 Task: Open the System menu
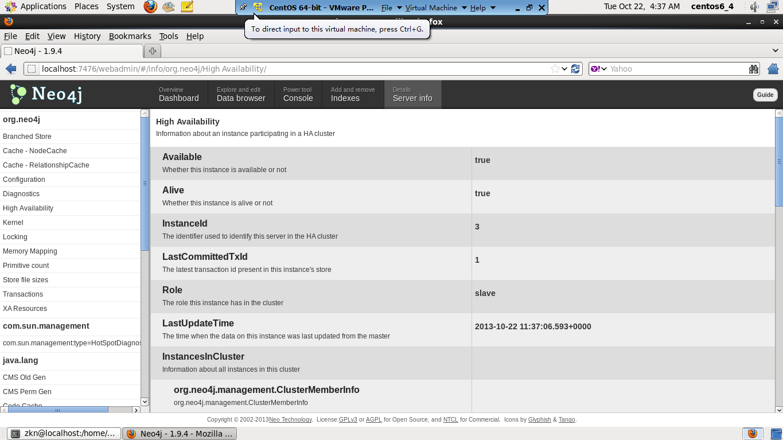click(x=120, y=6)
